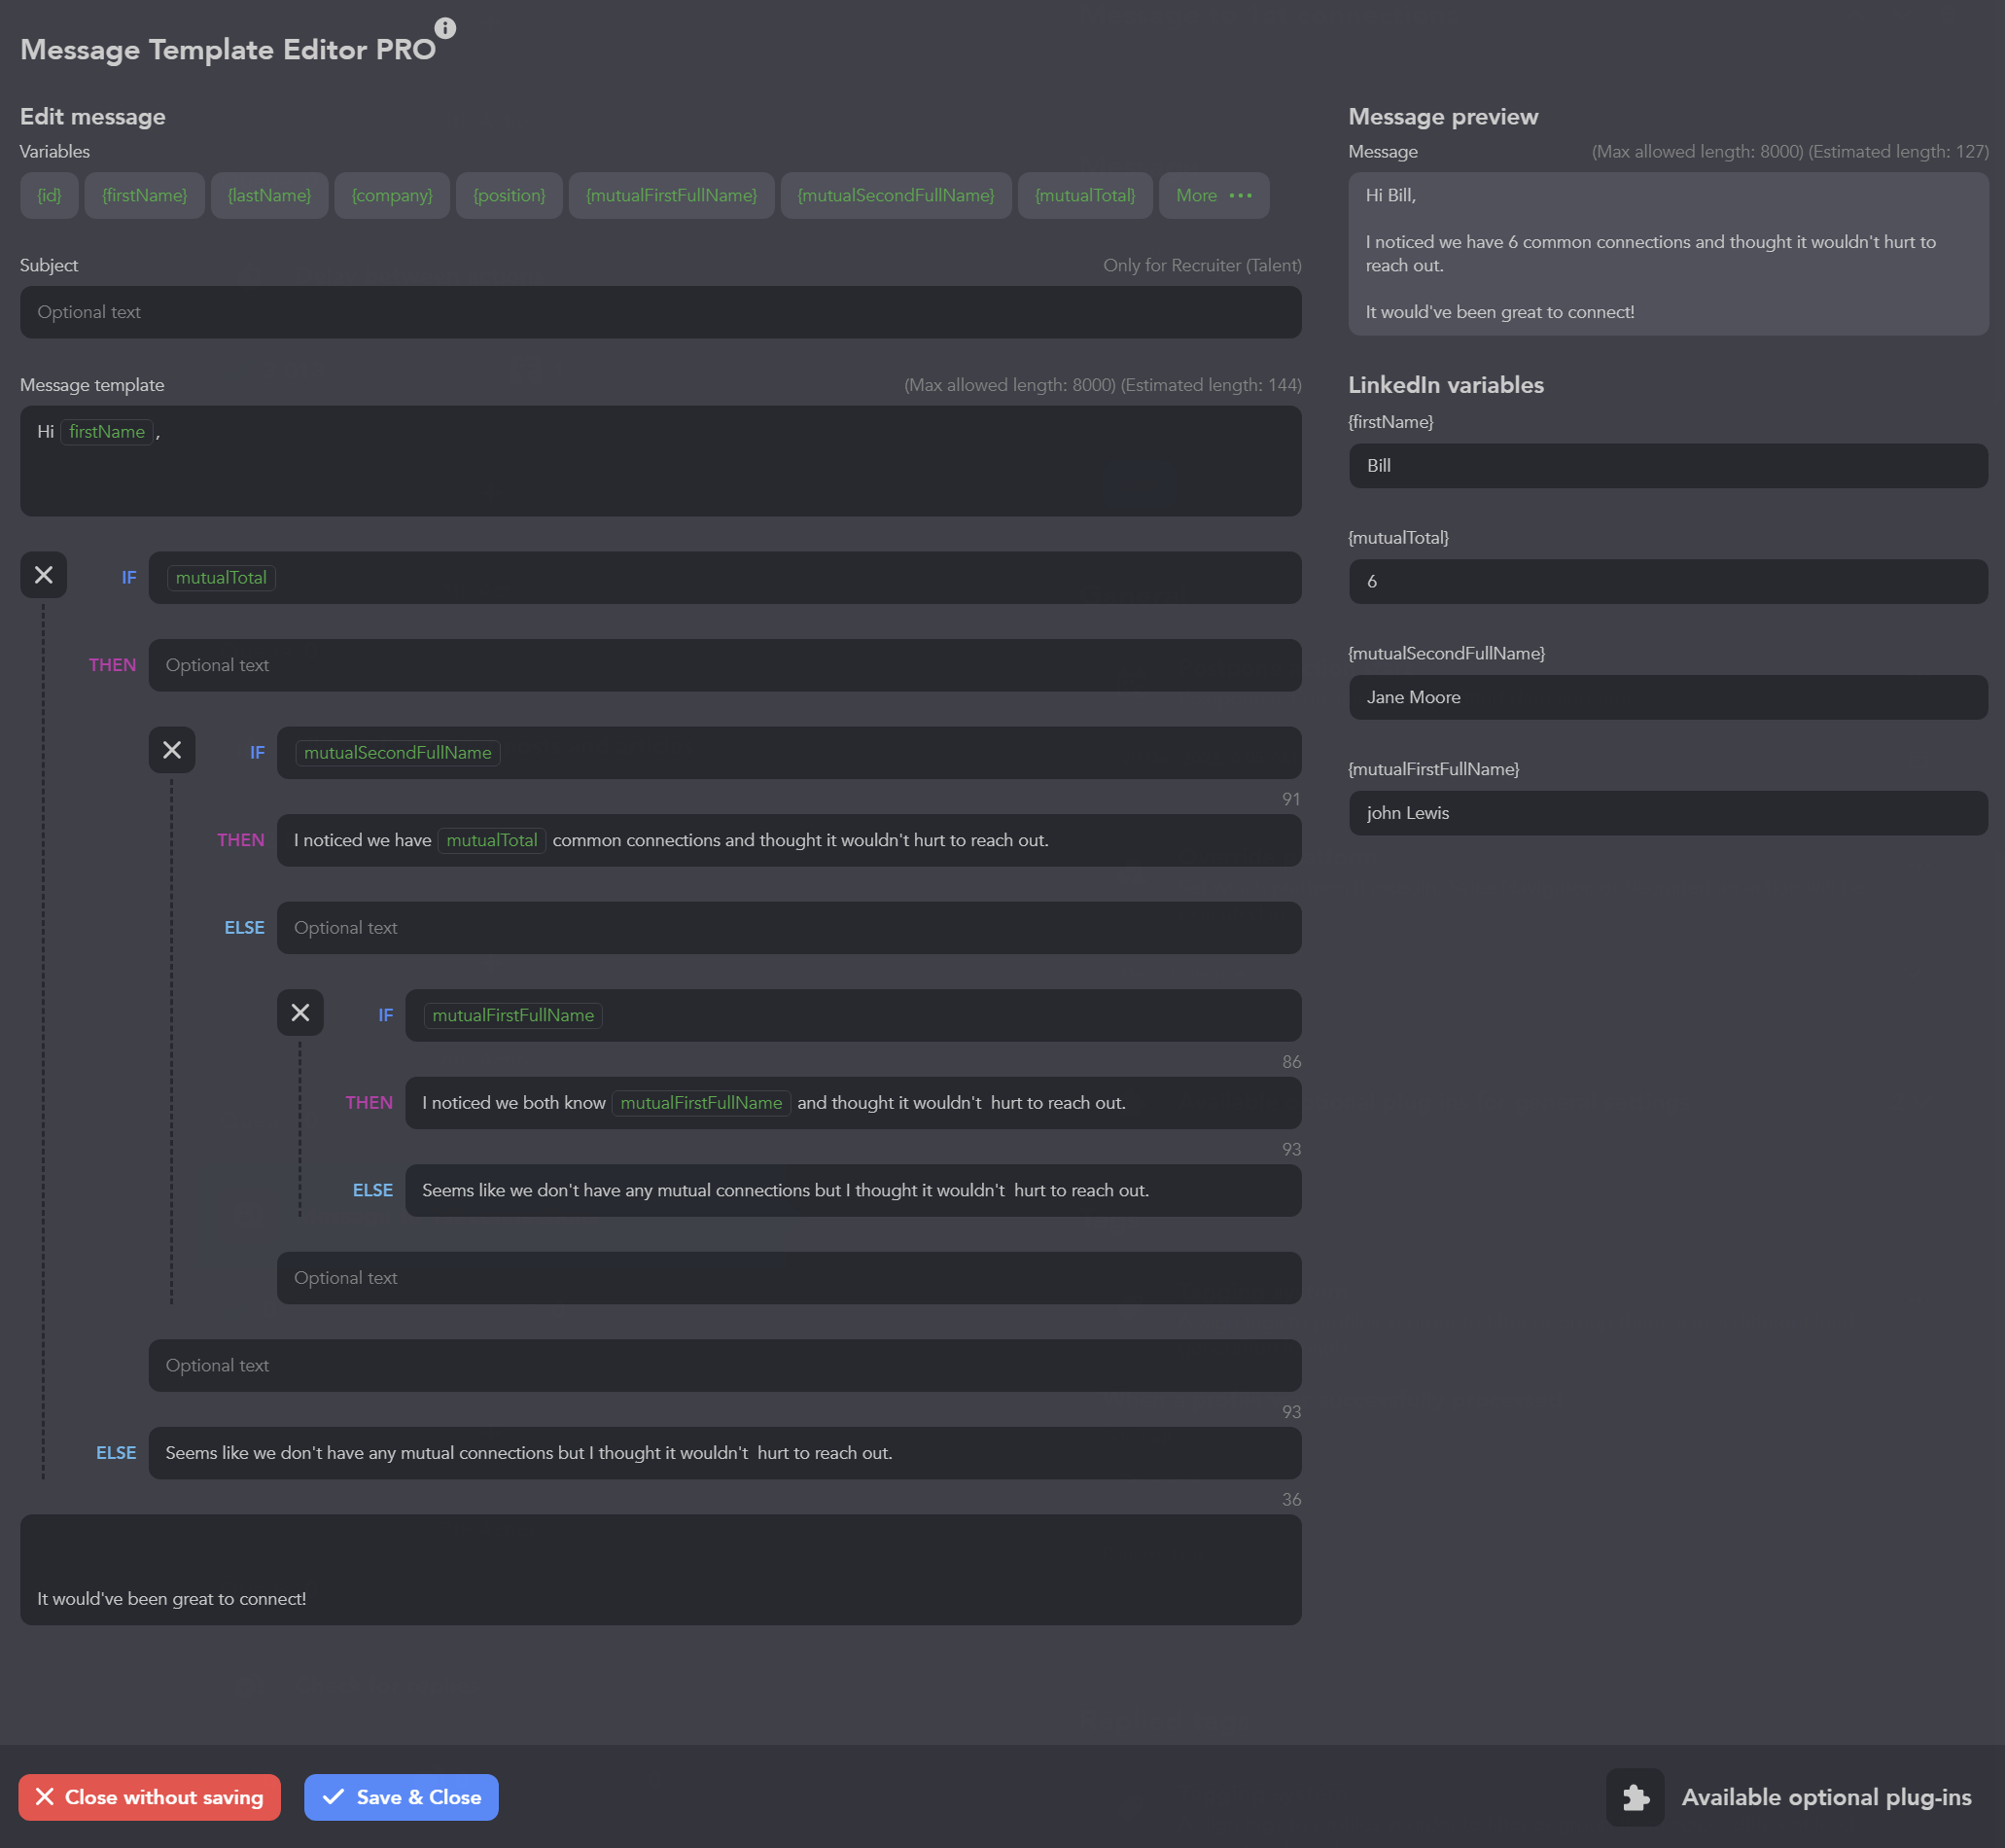Click Close without saving button

coord(149,1797)
